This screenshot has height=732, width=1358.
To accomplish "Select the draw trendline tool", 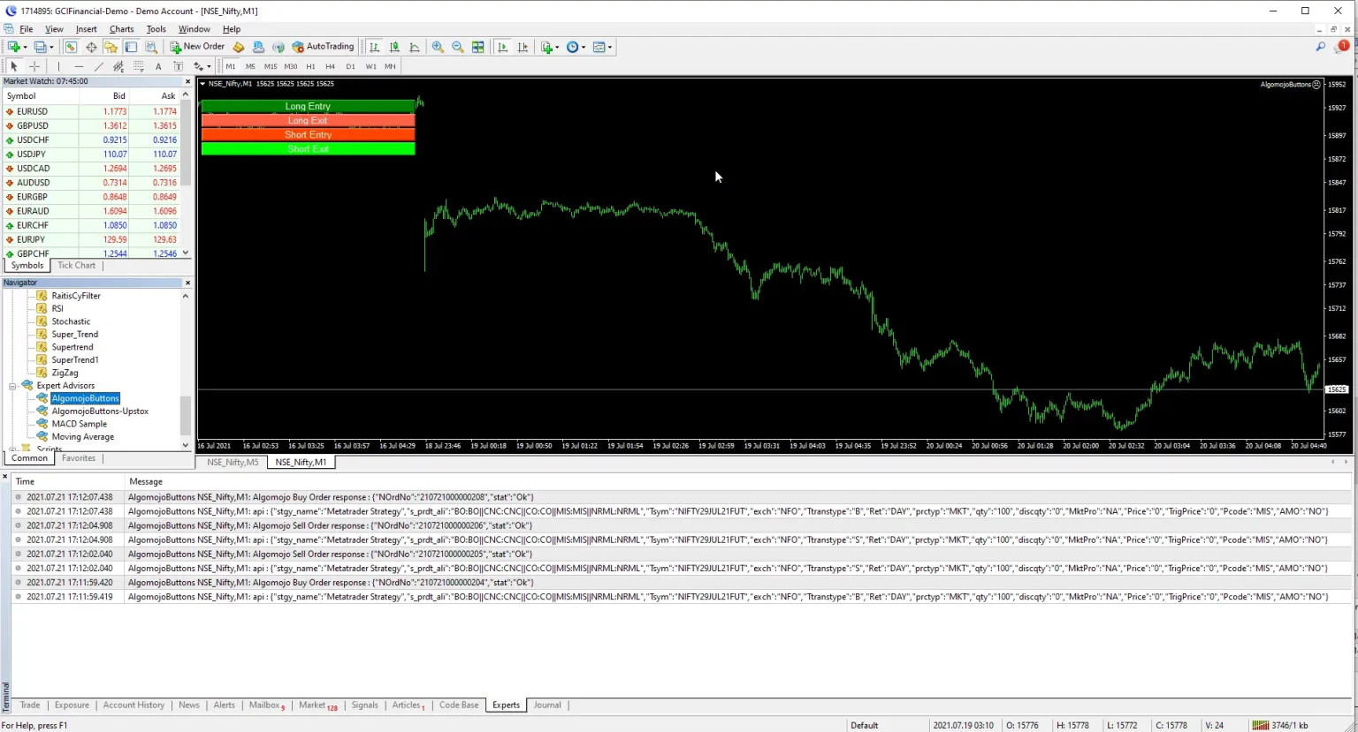I will [x=98, y=66].
